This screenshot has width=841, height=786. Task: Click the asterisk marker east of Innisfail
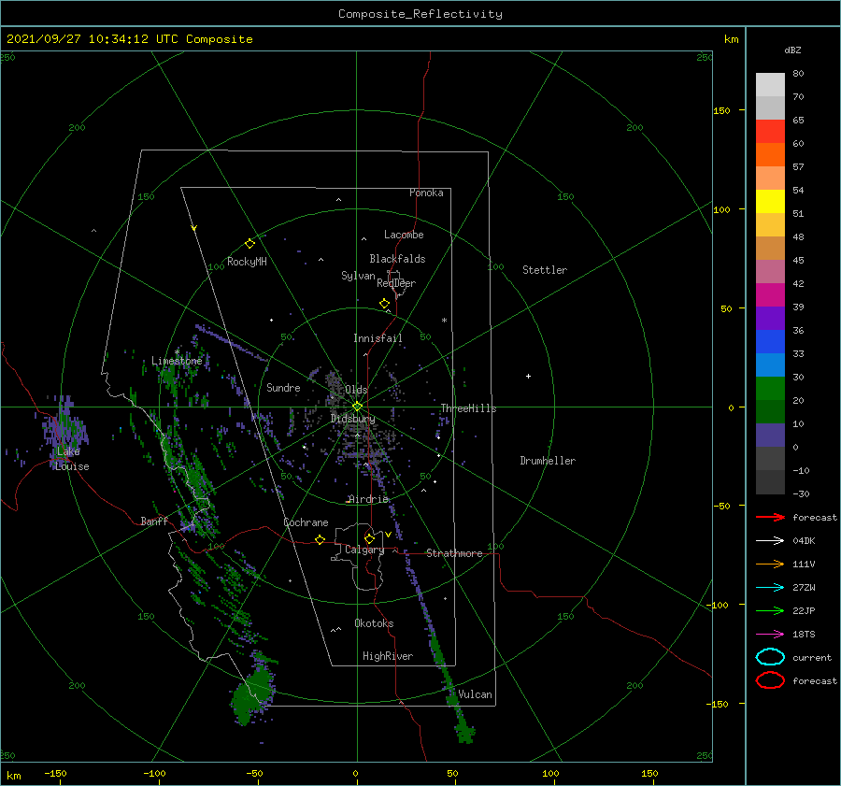pos(444,321)
